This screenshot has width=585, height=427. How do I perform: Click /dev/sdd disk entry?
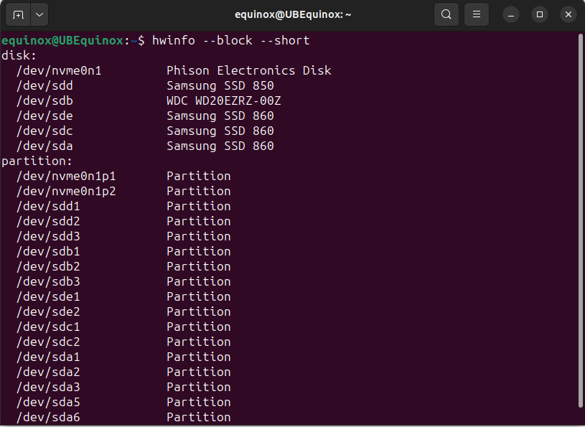[45, 86]
